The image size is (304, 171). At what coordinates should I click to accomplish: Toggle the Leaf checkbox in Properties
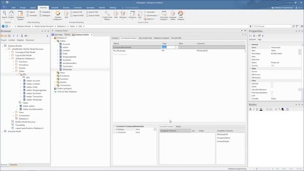(x=272, y=95)
